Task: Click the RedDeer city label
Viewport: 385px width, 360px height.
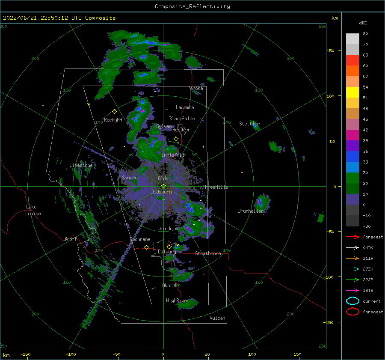Action: tap(181, 130)
